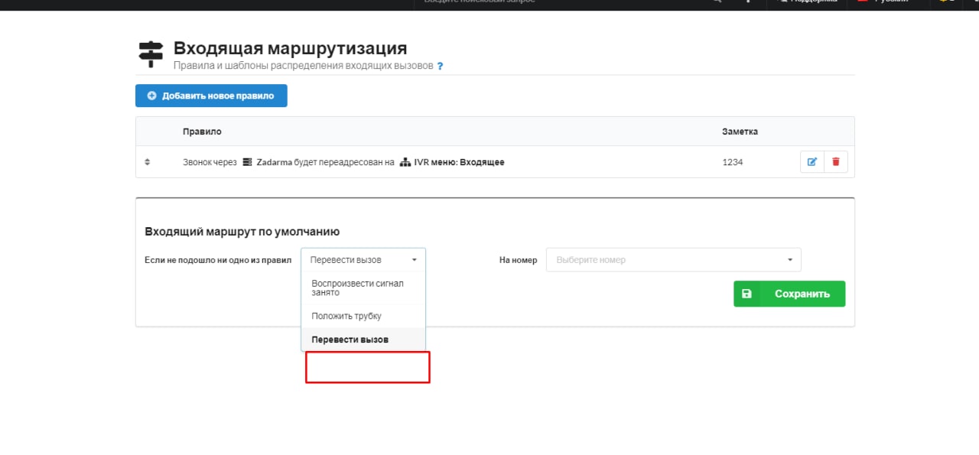Save default route with Сохранить button
979x455 pixels.
coord(789,294)
